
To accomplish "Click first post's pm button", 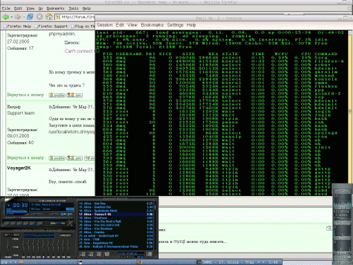I will pos(74,95).
